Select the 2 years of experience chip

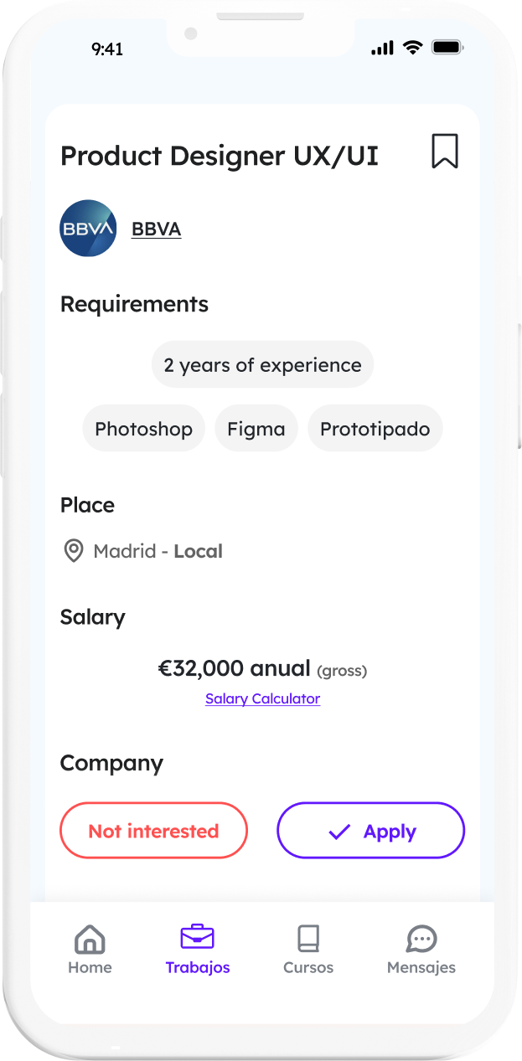pyautogui.click(x=262, y=365)
